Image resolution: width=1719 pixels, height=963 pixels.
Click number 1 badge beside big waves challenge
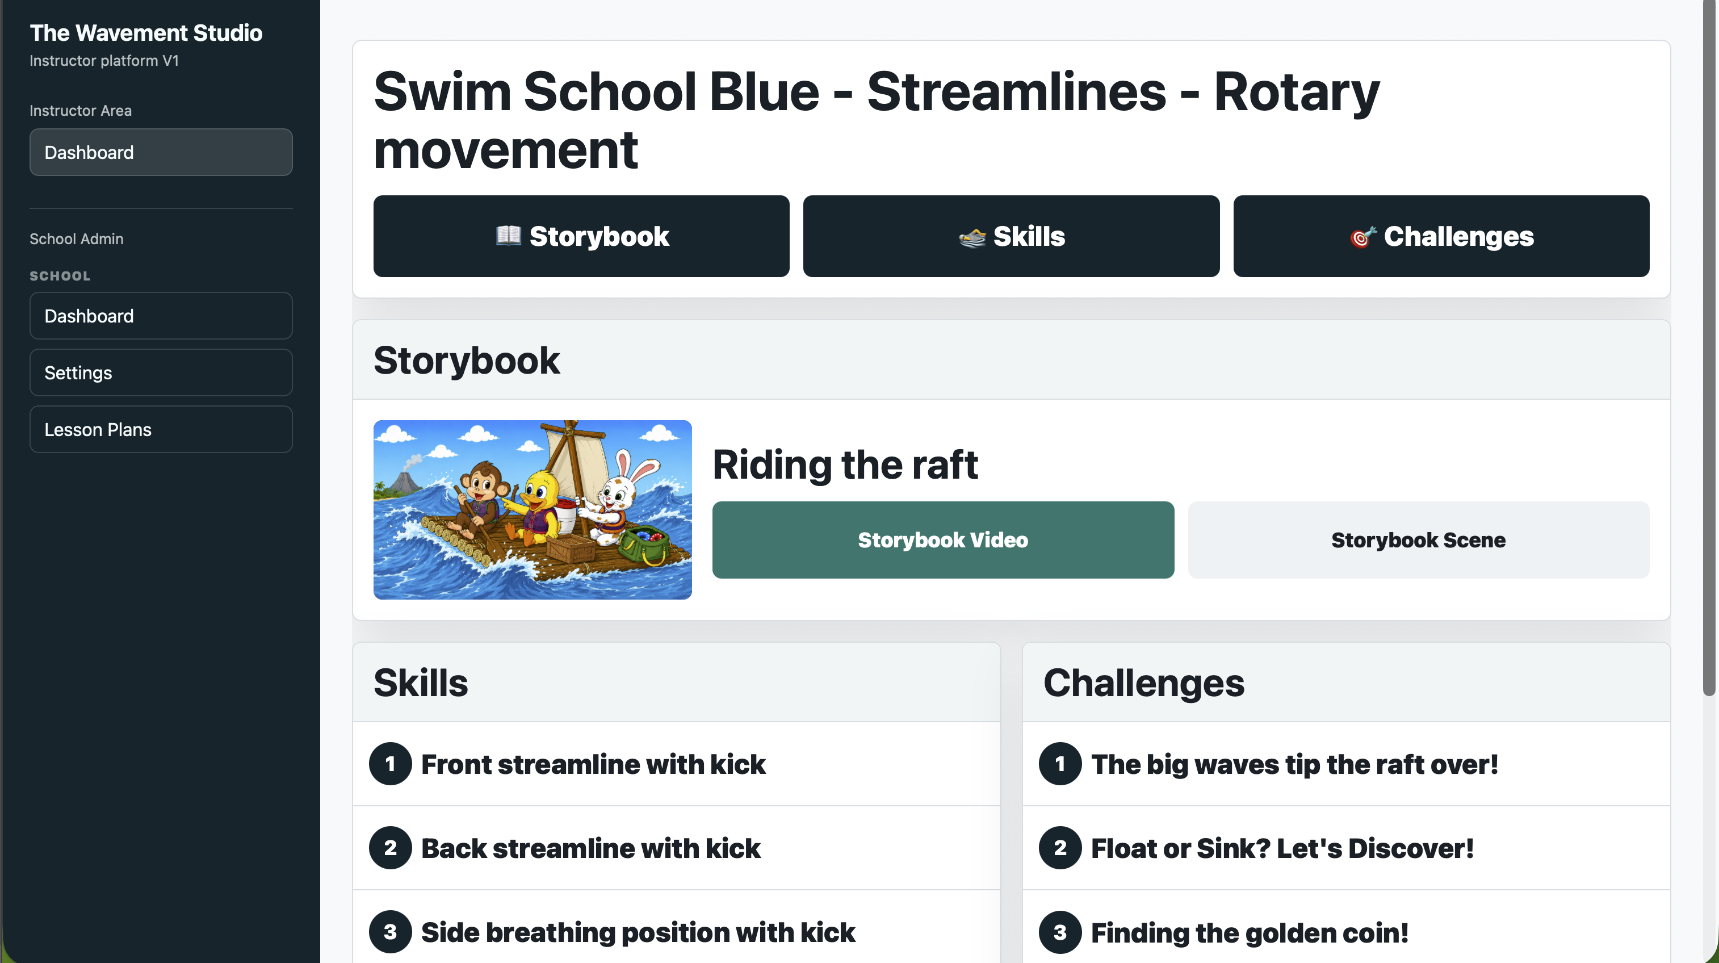coord(1060,764)
